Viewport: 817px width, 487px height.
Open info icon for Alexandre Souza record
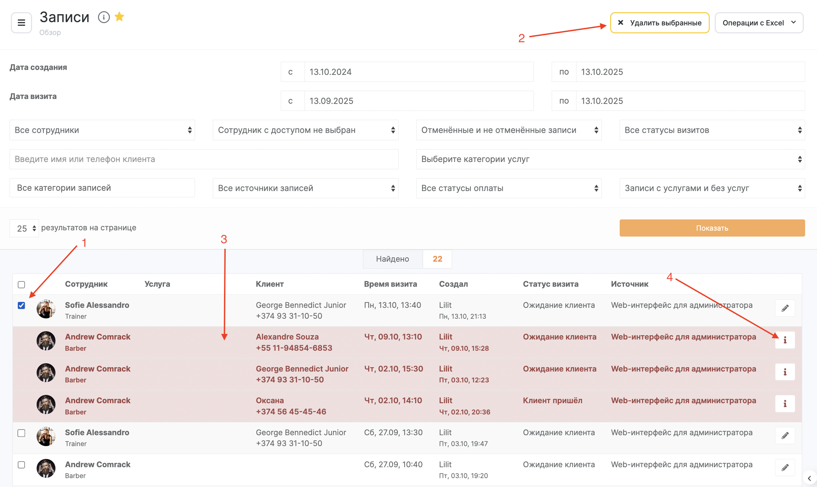(785, 340)
